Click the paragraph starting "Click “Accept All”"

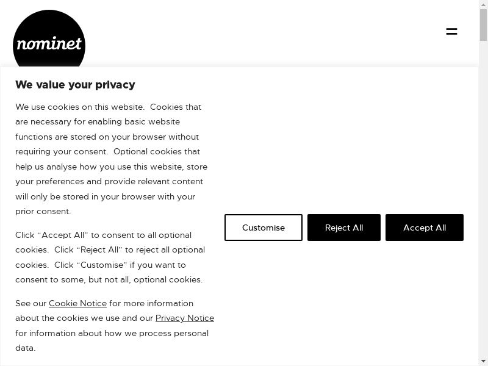pyautogui.click(x=110, y=257)
